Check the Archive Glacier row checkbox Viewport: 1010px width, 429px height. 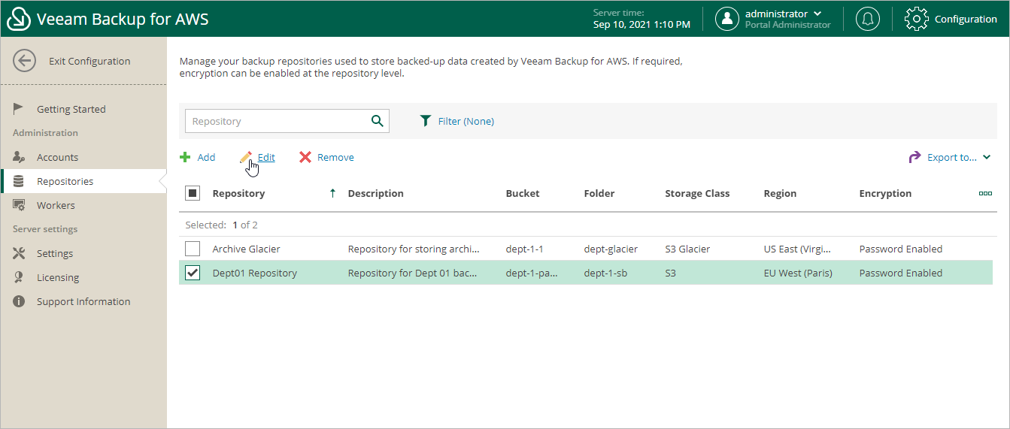tap(193, 249)
